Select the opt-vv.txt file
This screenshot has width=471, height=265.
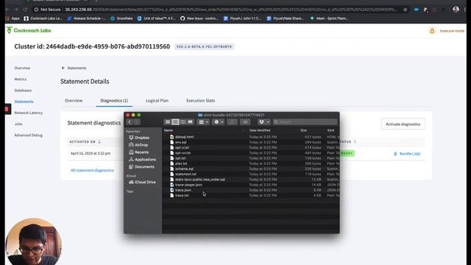183,153
